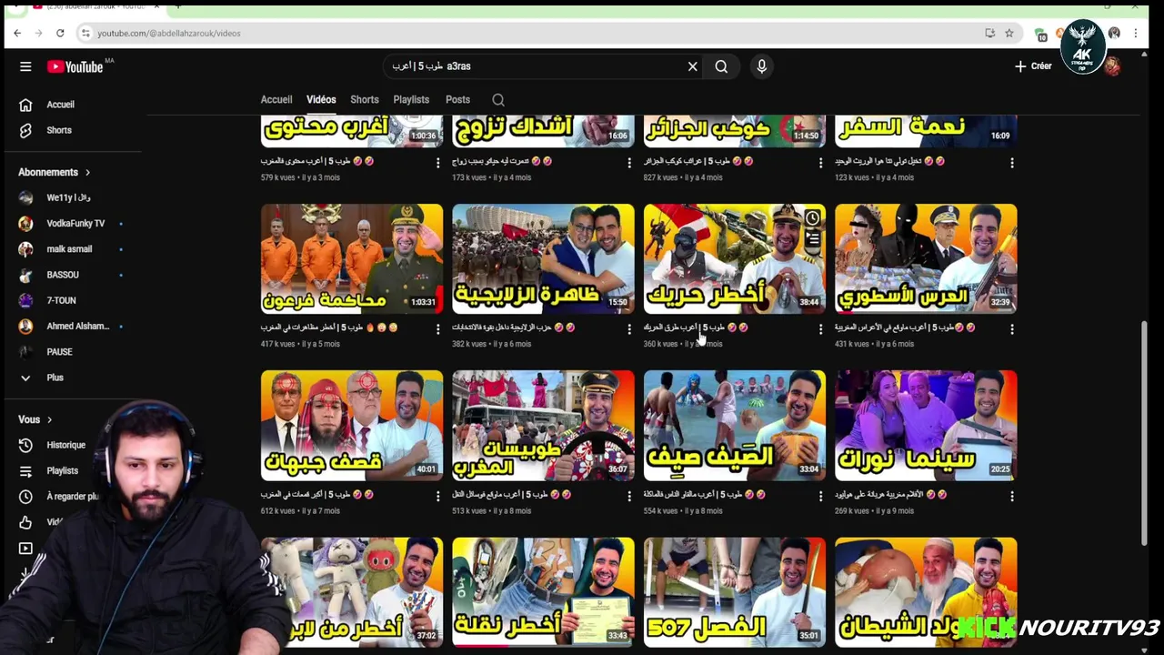This screenshot has width=1164, height=655.
Task: Open video thumbnail with 32:39 duration
Action: click(926, 259)
